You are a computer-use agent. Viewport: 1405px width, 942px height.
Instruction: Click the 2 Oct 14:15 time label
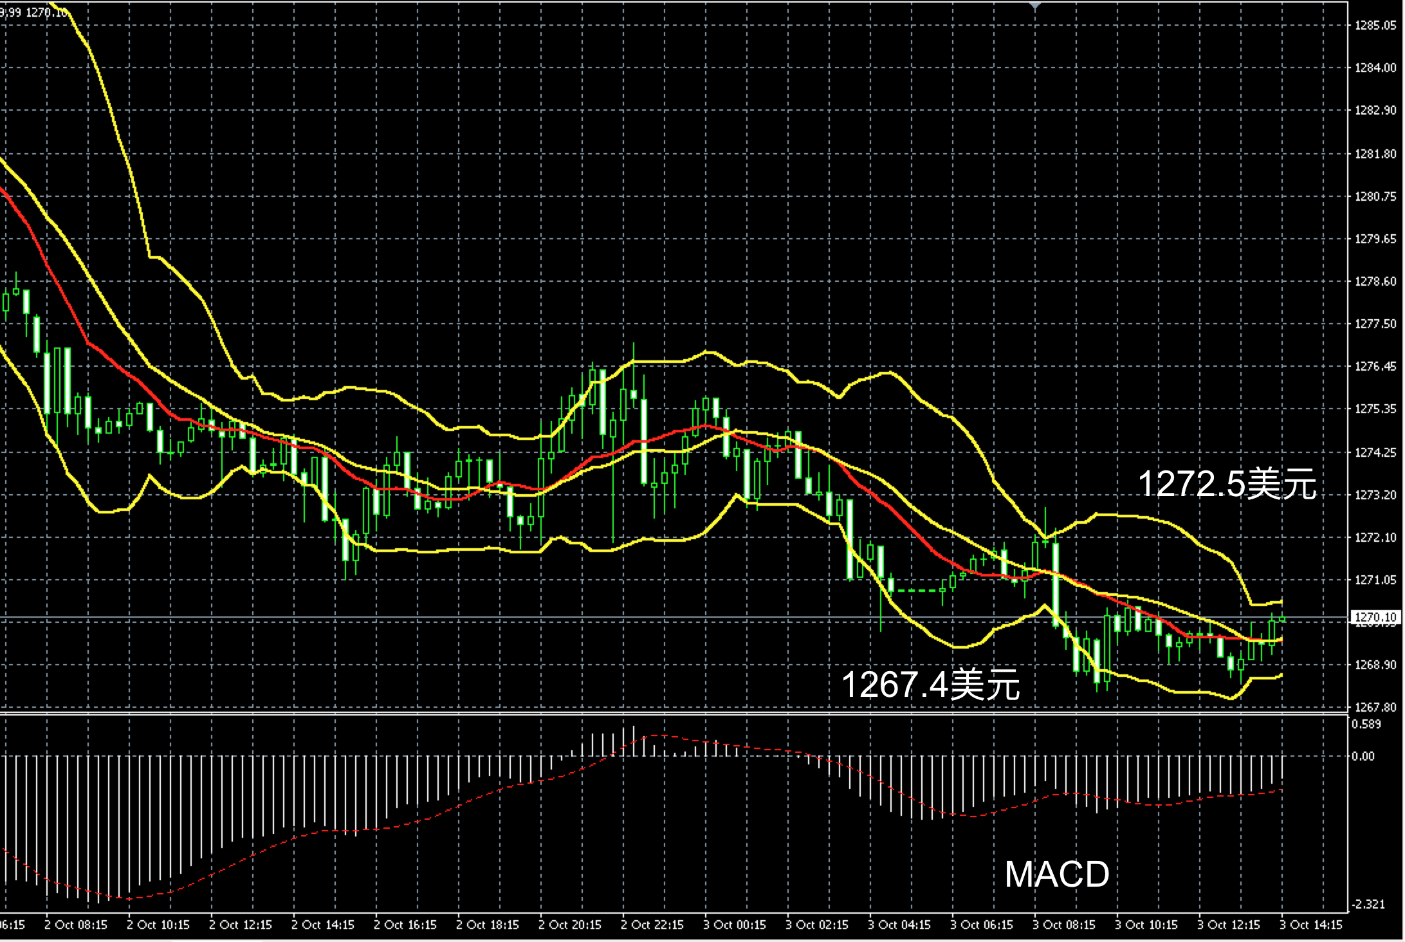click(323, 925)
